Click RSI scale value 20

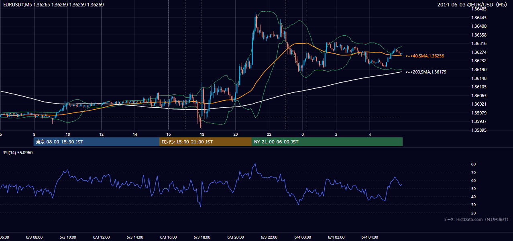click(x=474, y=213)
